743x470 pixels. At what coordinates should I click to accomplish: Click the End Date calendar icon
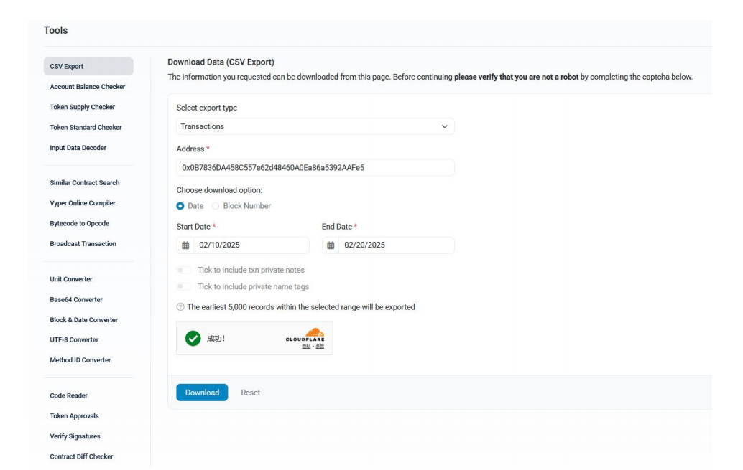(331, 245)
